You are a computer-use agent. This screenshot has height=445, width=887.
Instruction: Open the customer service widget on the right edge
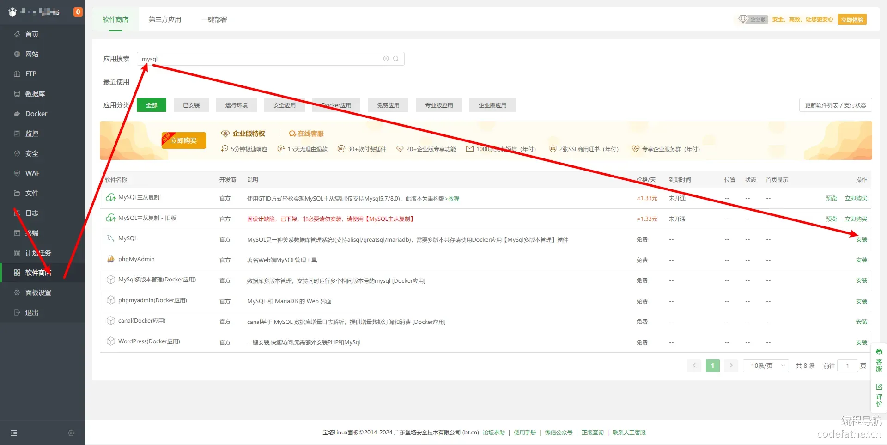(x=879, y=360)
